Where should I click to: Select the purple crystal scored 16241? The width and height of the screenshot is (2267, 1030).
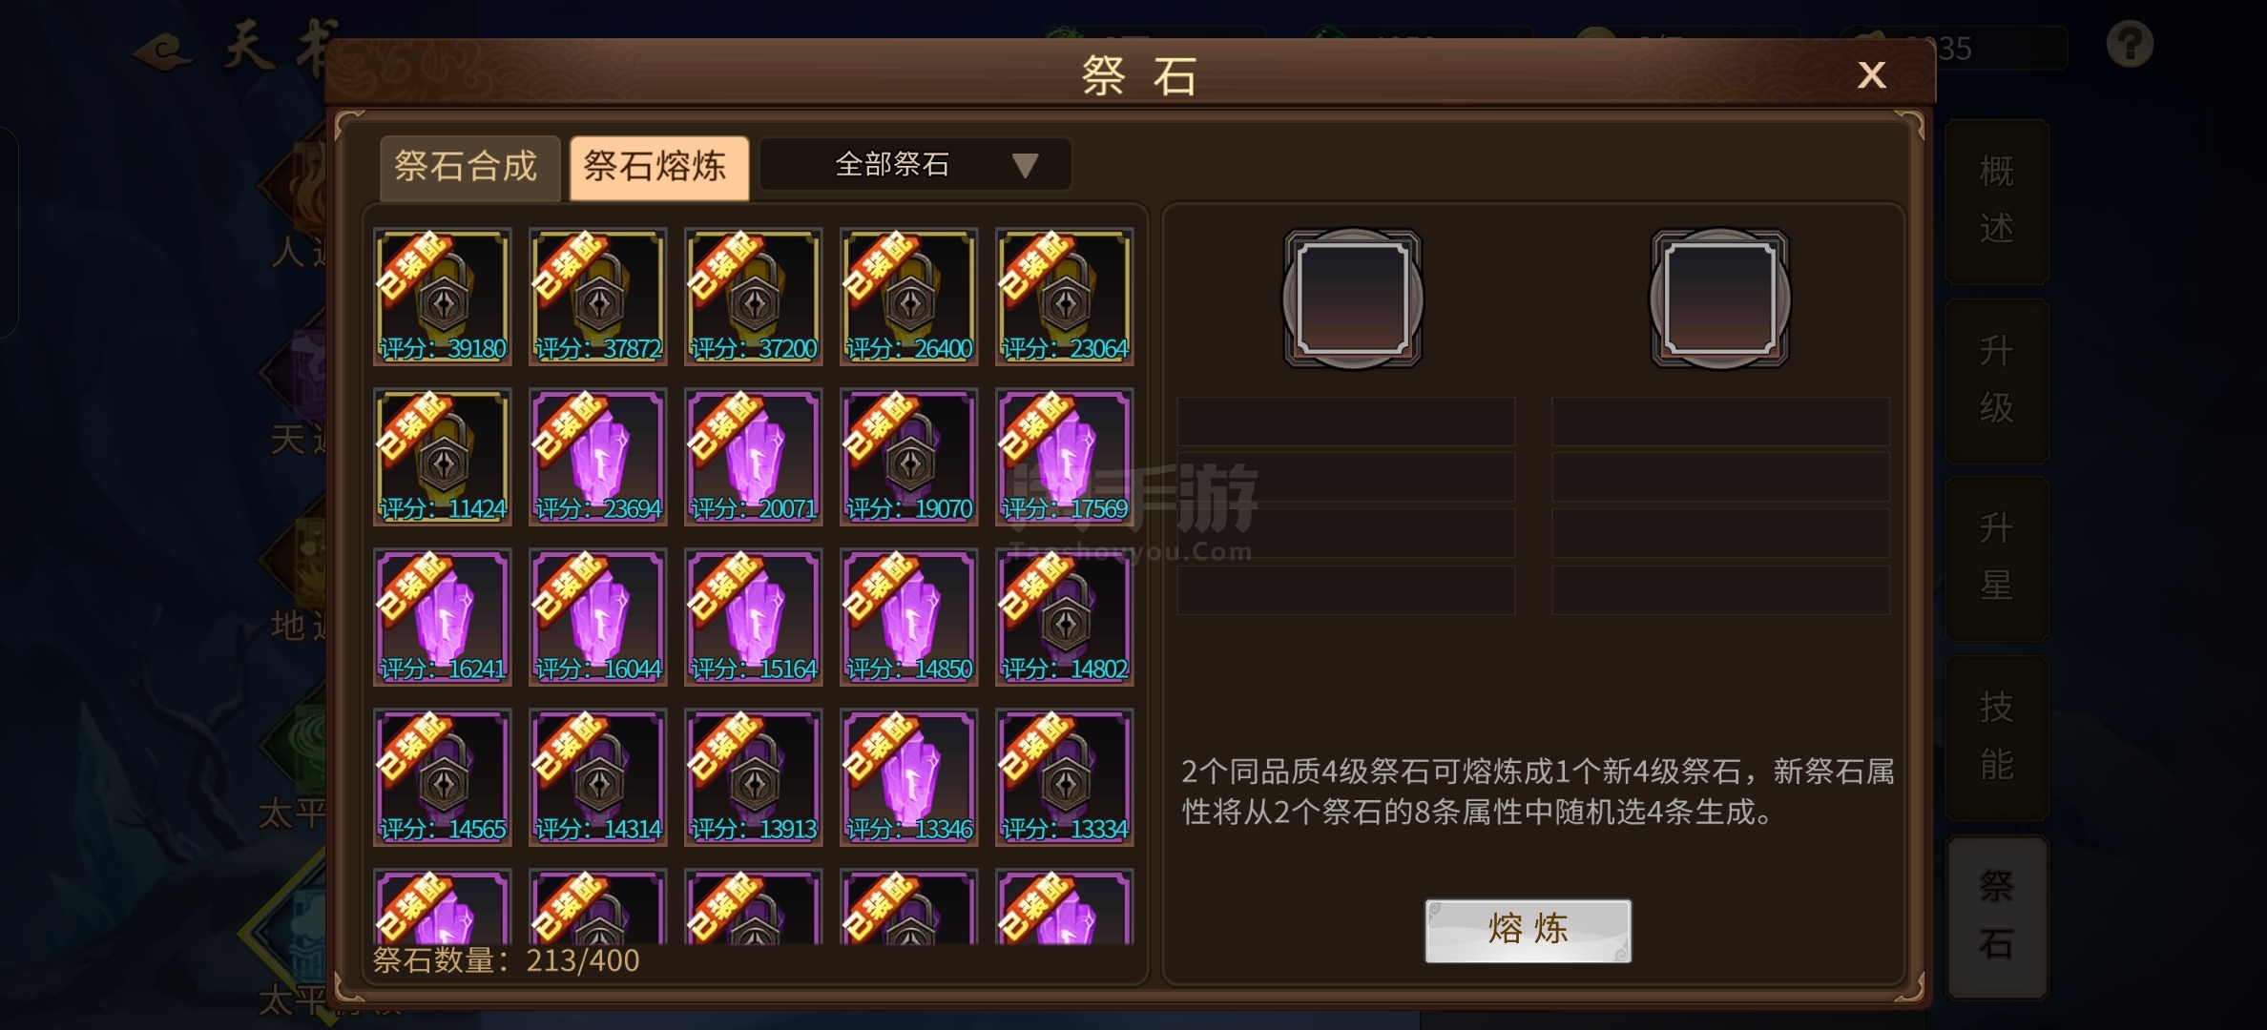click(442, 617)
